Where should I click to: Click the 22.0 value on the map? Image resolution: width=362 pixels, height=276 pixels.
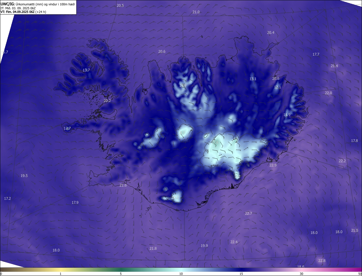(x=328, y=93)
